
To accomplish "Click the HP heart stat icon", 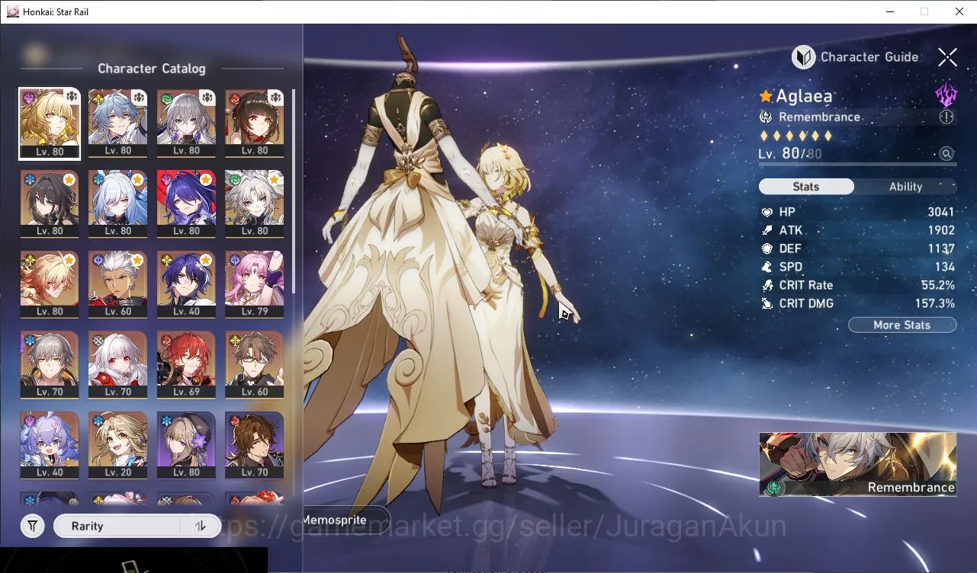I will click(x=766, y=212).
